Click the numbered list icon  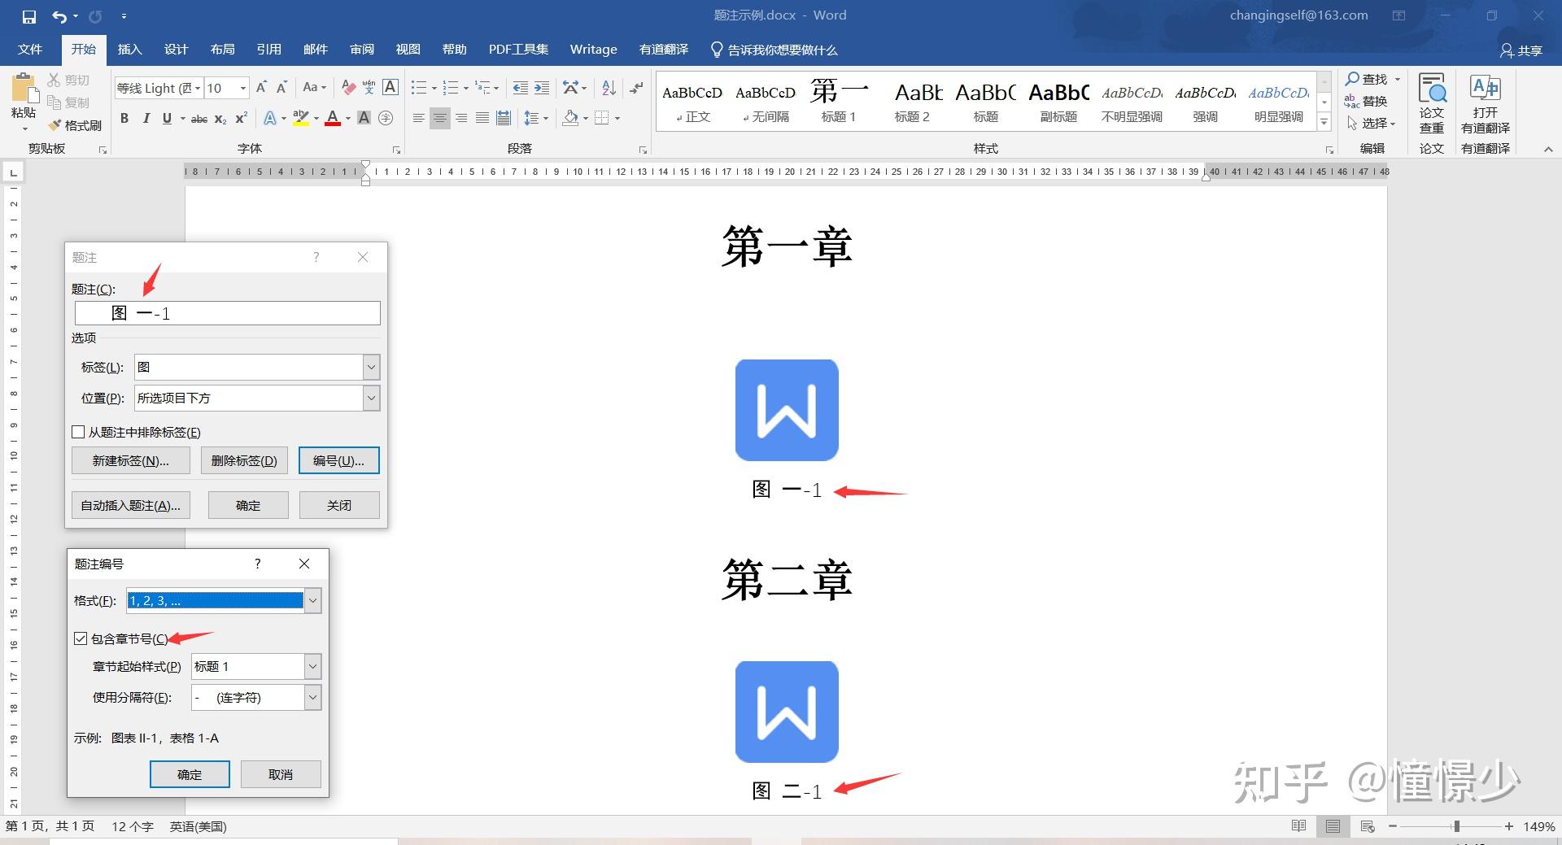451,88
